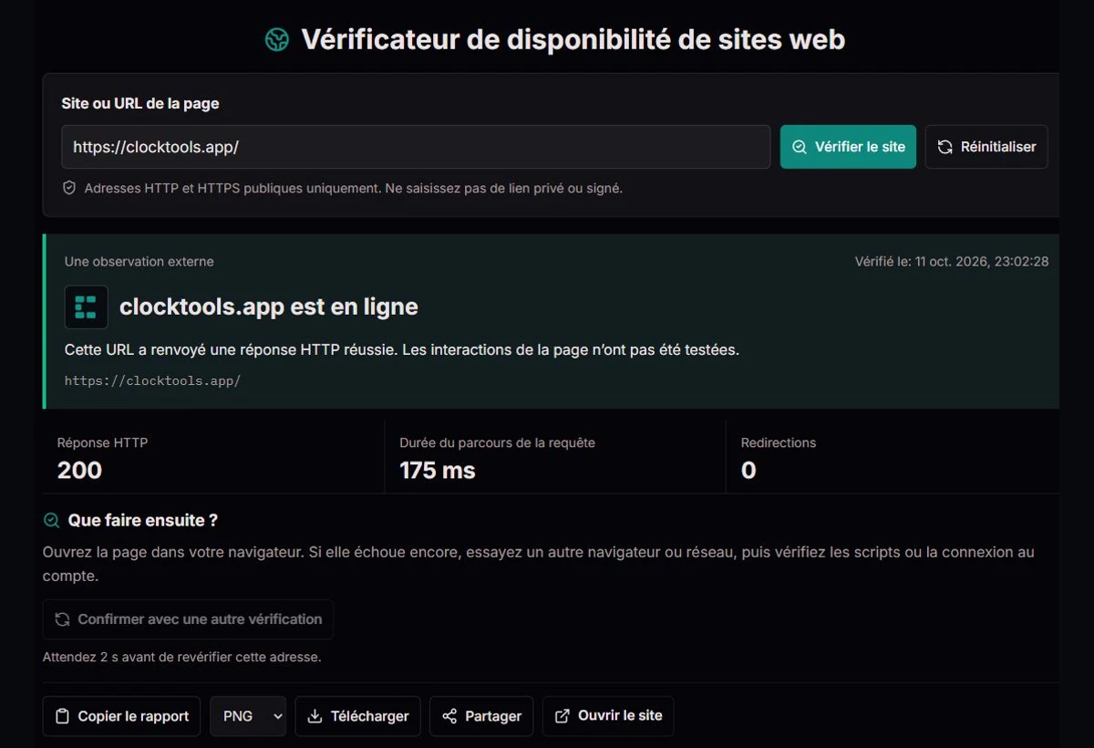1094x748 pixels.
Task: Click the icon beside 'Que faire ensuite ?'
Action: click(52, 521)
